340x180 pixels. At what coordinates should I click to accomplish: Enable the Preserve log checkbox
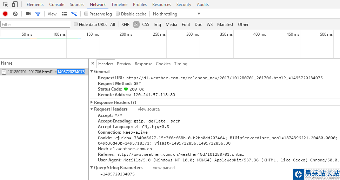[x=86, y=14]
